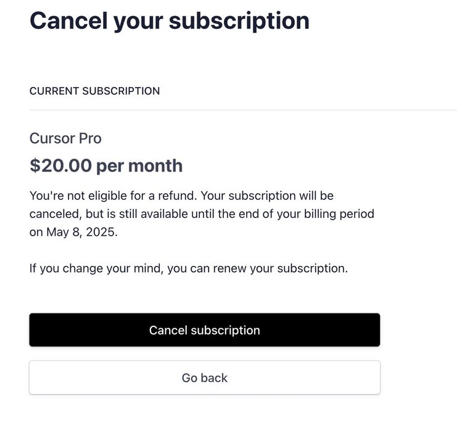Click the not eligible for a refund sentence

[113, 196]
